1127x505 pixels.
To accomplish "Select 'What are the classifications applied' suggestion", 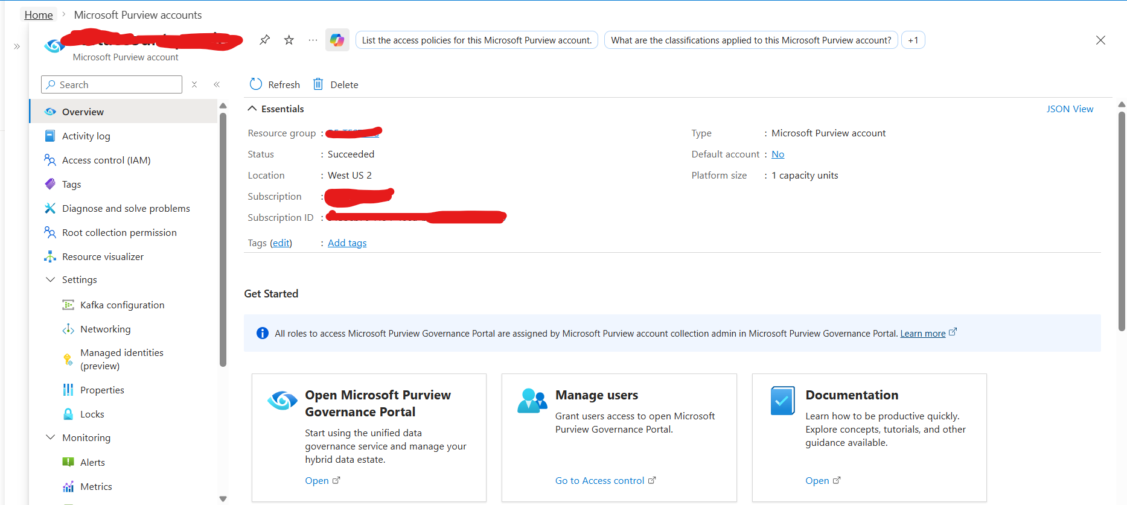I will (751, 40).
